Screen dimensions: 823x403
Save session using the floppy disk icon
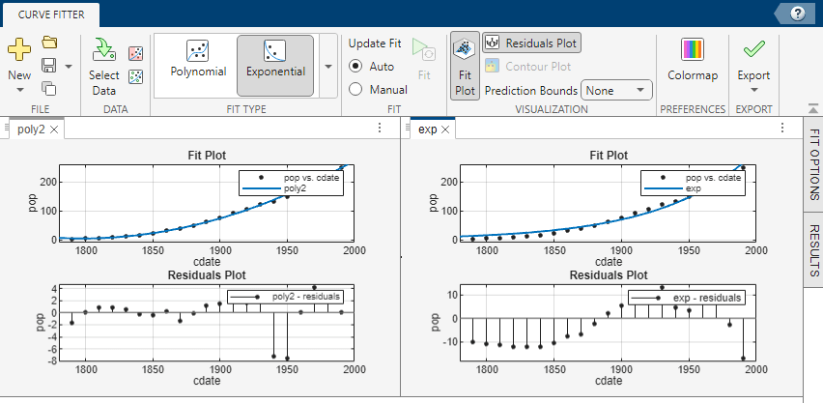pyautogui.click(x=46, y=66)
